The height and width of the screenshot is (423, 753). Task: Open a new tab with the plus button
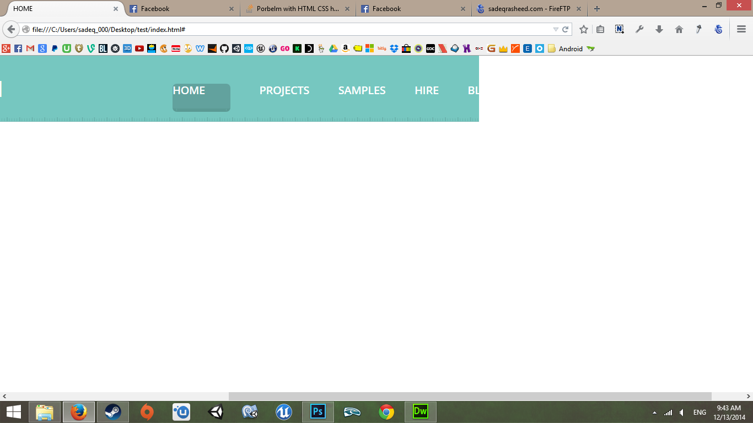pos(596,9)
